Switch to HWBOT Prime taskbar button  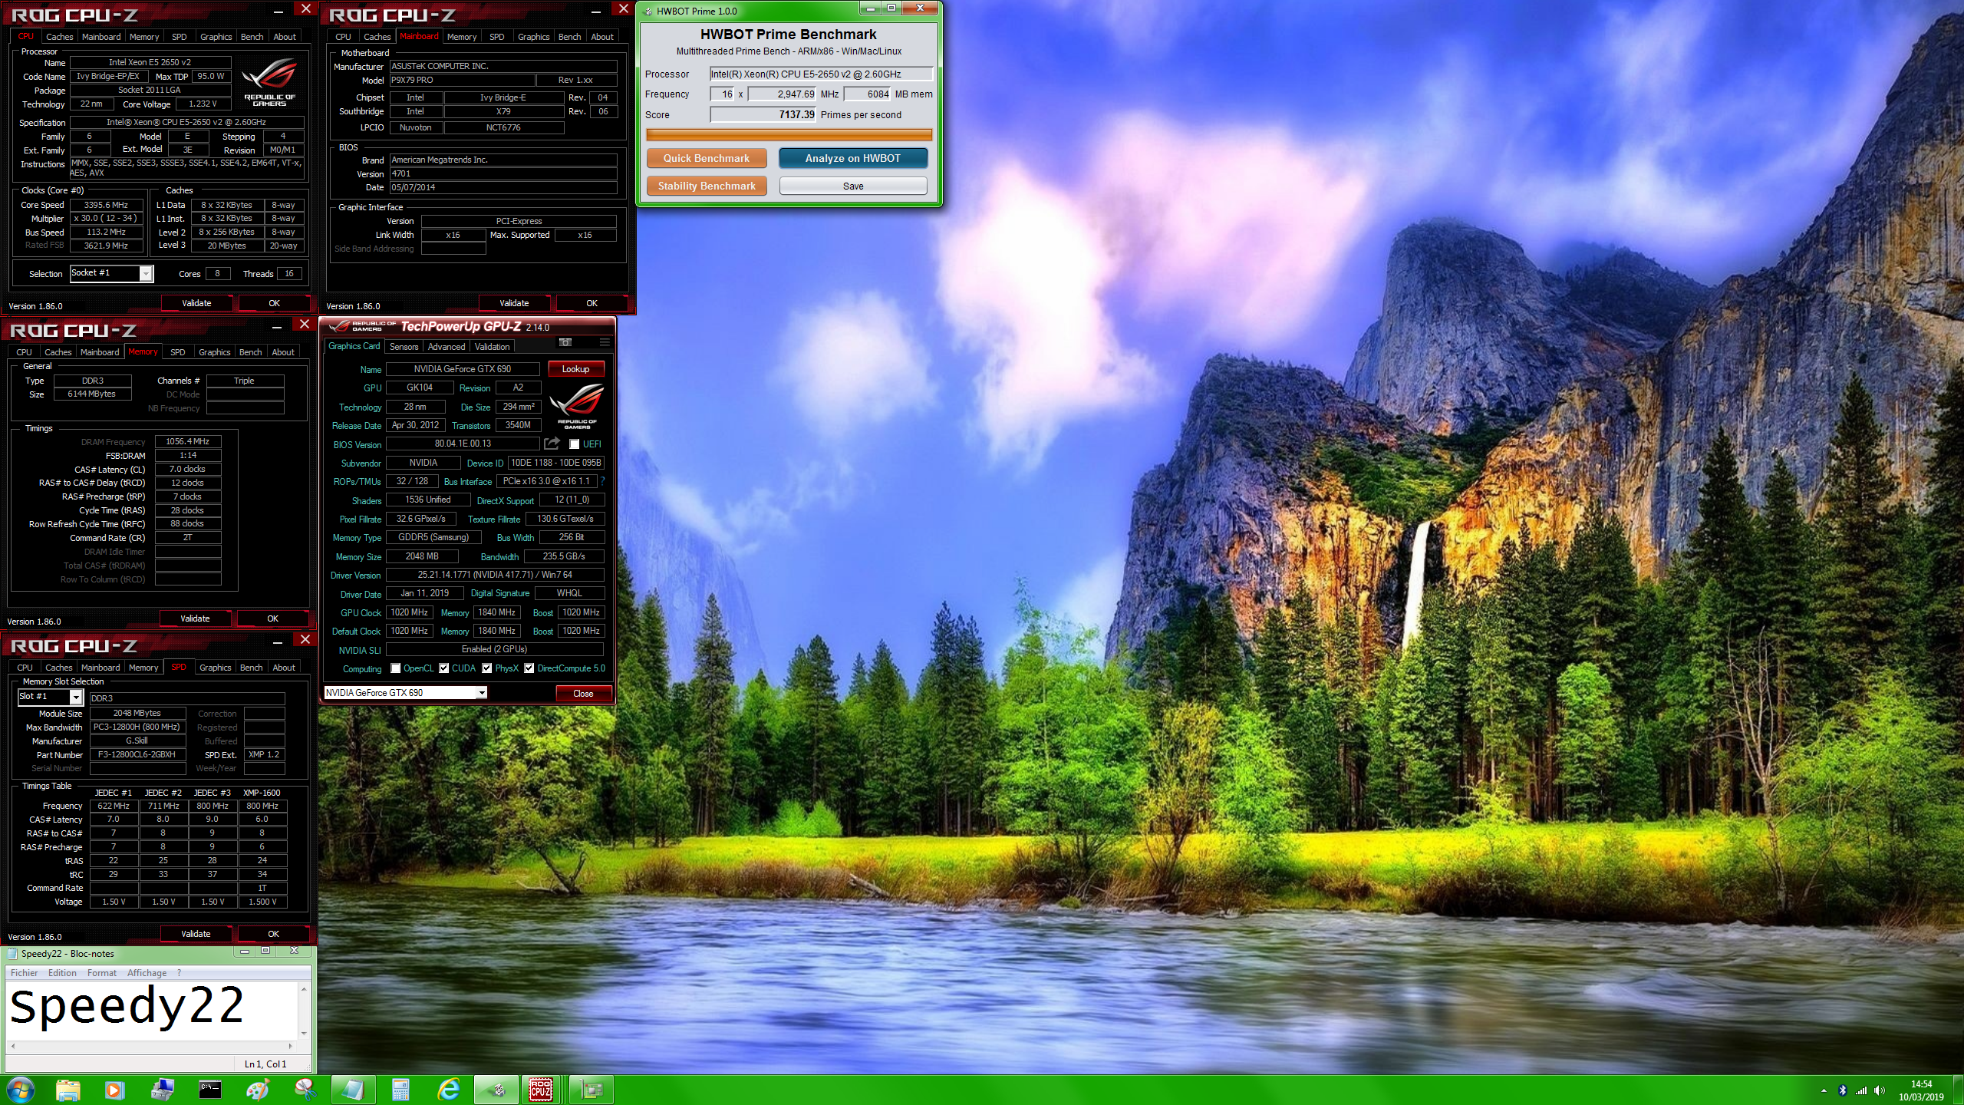coord(496,1090)
